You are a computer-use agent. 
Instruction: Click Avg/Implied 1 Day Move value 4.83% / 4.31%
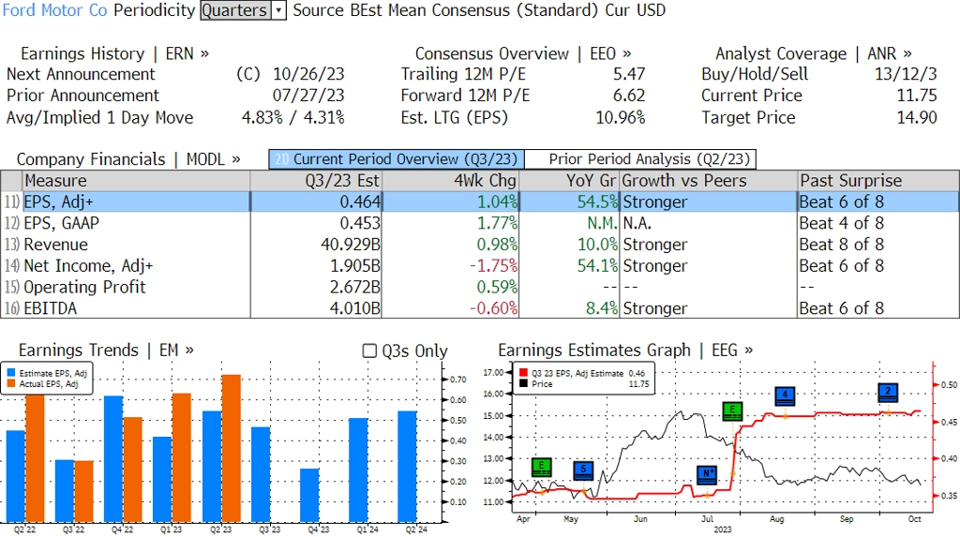pos(293,117)
